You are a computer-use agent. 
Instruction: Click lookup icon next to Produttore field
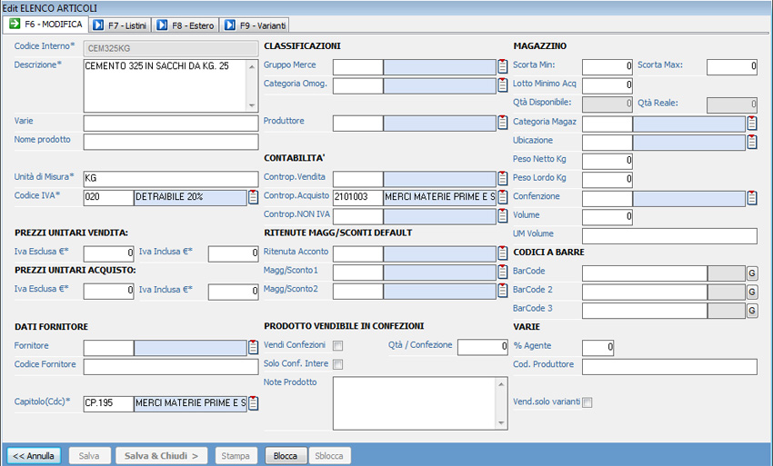(503, 123)
